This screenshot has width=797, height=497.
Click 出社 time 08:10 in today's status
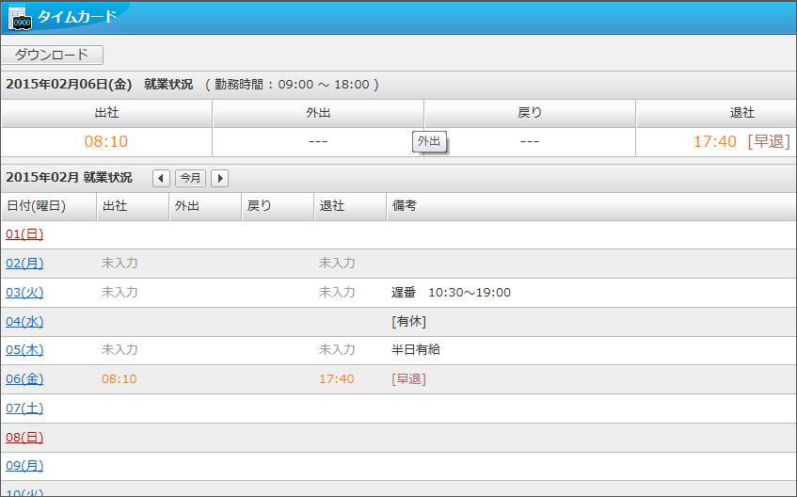pyautogui.click(x=105, y=142)
